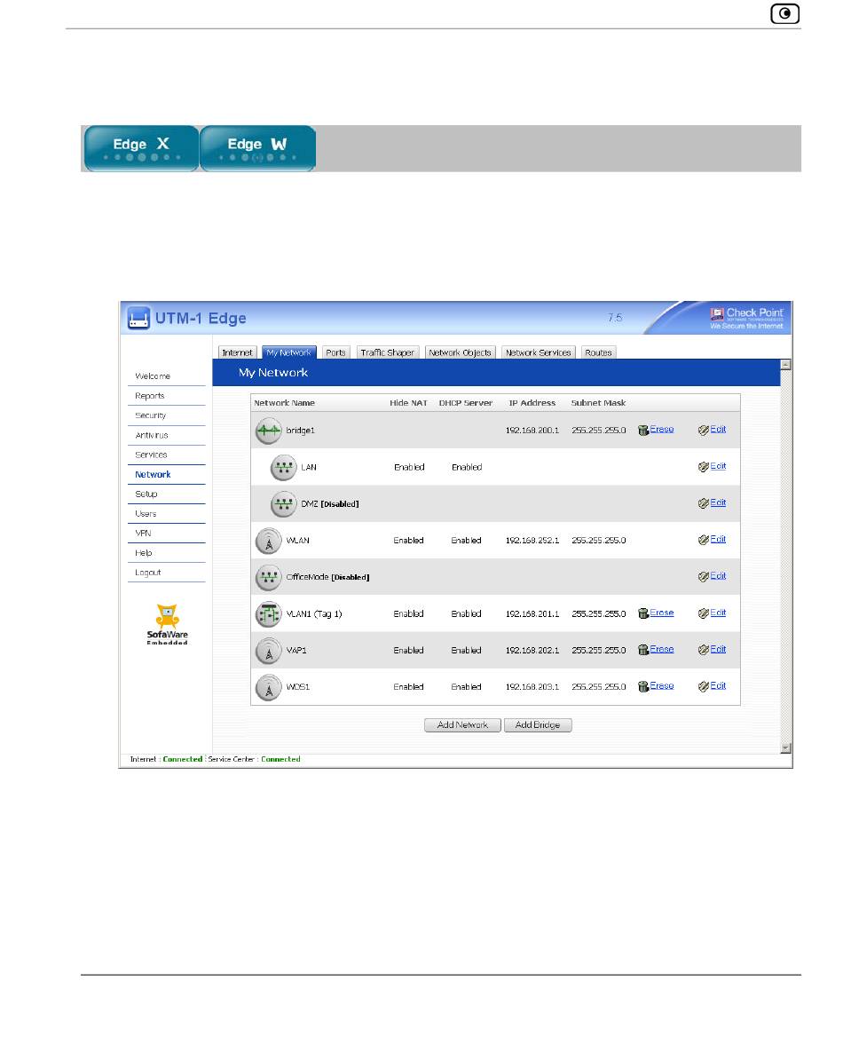Open the Network Objects tab

(x=460, y=352)
